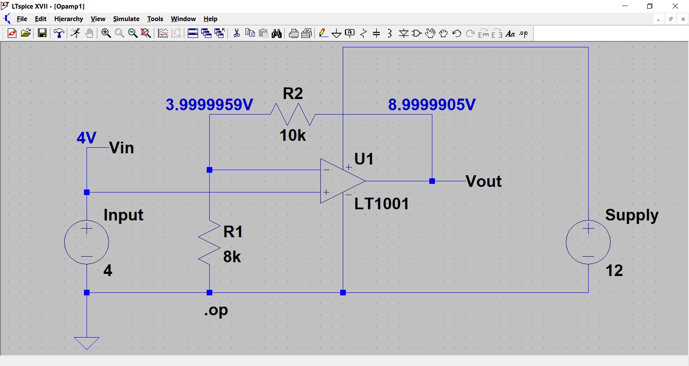Open the Hierarchy menu
Screen dimensions: 689x366
point(68,19)
